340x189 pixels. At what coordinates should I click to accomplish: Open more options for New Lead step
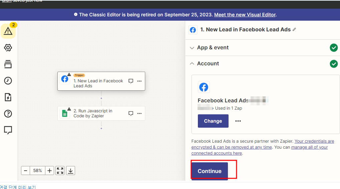tap(139, 81)
